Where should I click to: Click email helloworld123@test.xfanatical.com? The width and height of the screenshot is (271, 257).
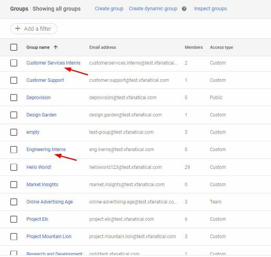pyautogui.click(x=125, y=167)
